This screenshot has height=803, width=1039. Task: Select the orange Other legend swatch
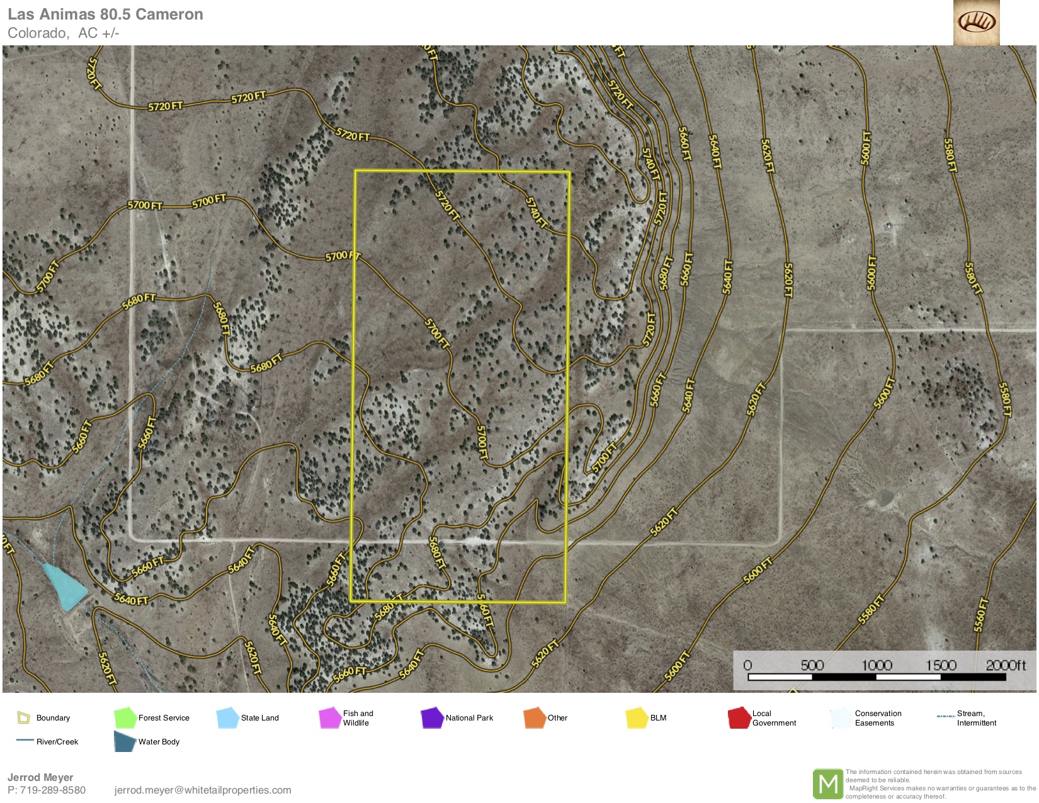click(x=534, y=717)
